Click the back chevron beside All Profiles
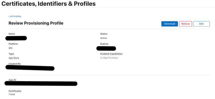 pyautogui.click(x=9, y=16)
